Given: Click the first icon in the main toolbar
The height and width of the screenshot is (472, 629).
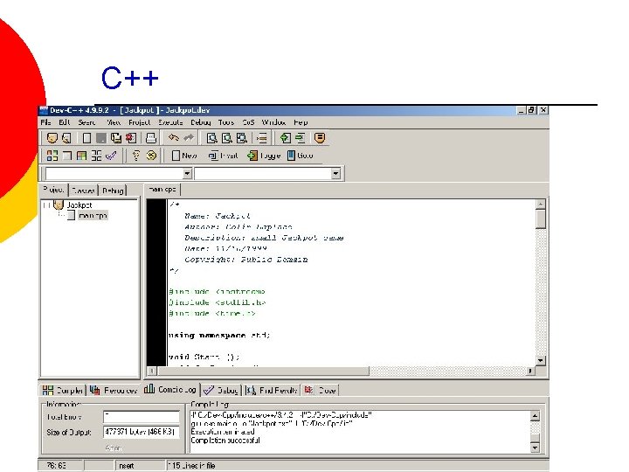Looking at the screenshot, I should point(52,138).
